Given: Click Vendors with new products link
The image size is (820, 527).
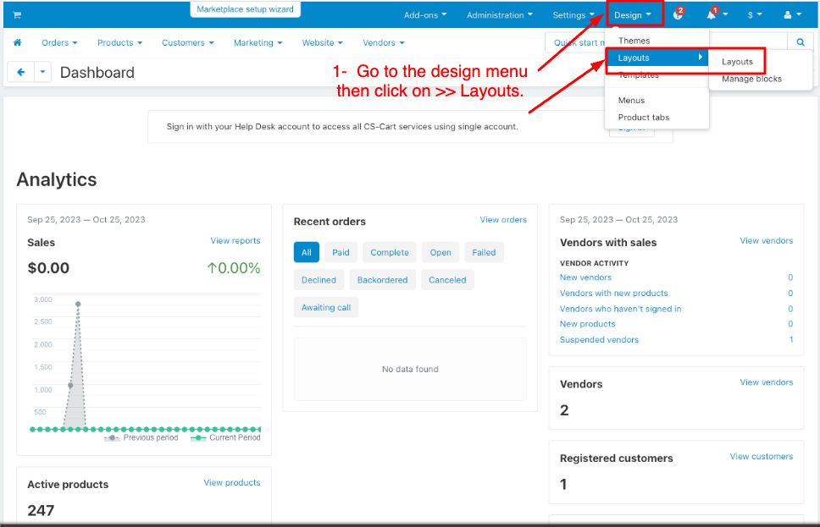Looking at the screenshot, I should [x=613, y=293].
